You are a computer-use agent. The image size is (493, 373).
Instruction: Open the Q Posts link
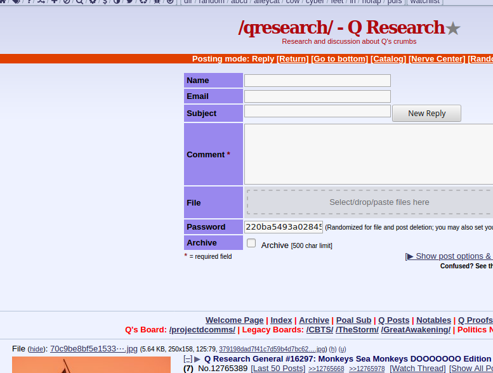point(393,320)
